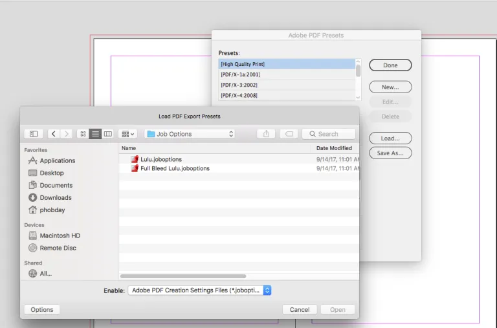Open Documents in the sidebar
Viewport: 497px width, 328px height.
(50, 186)
